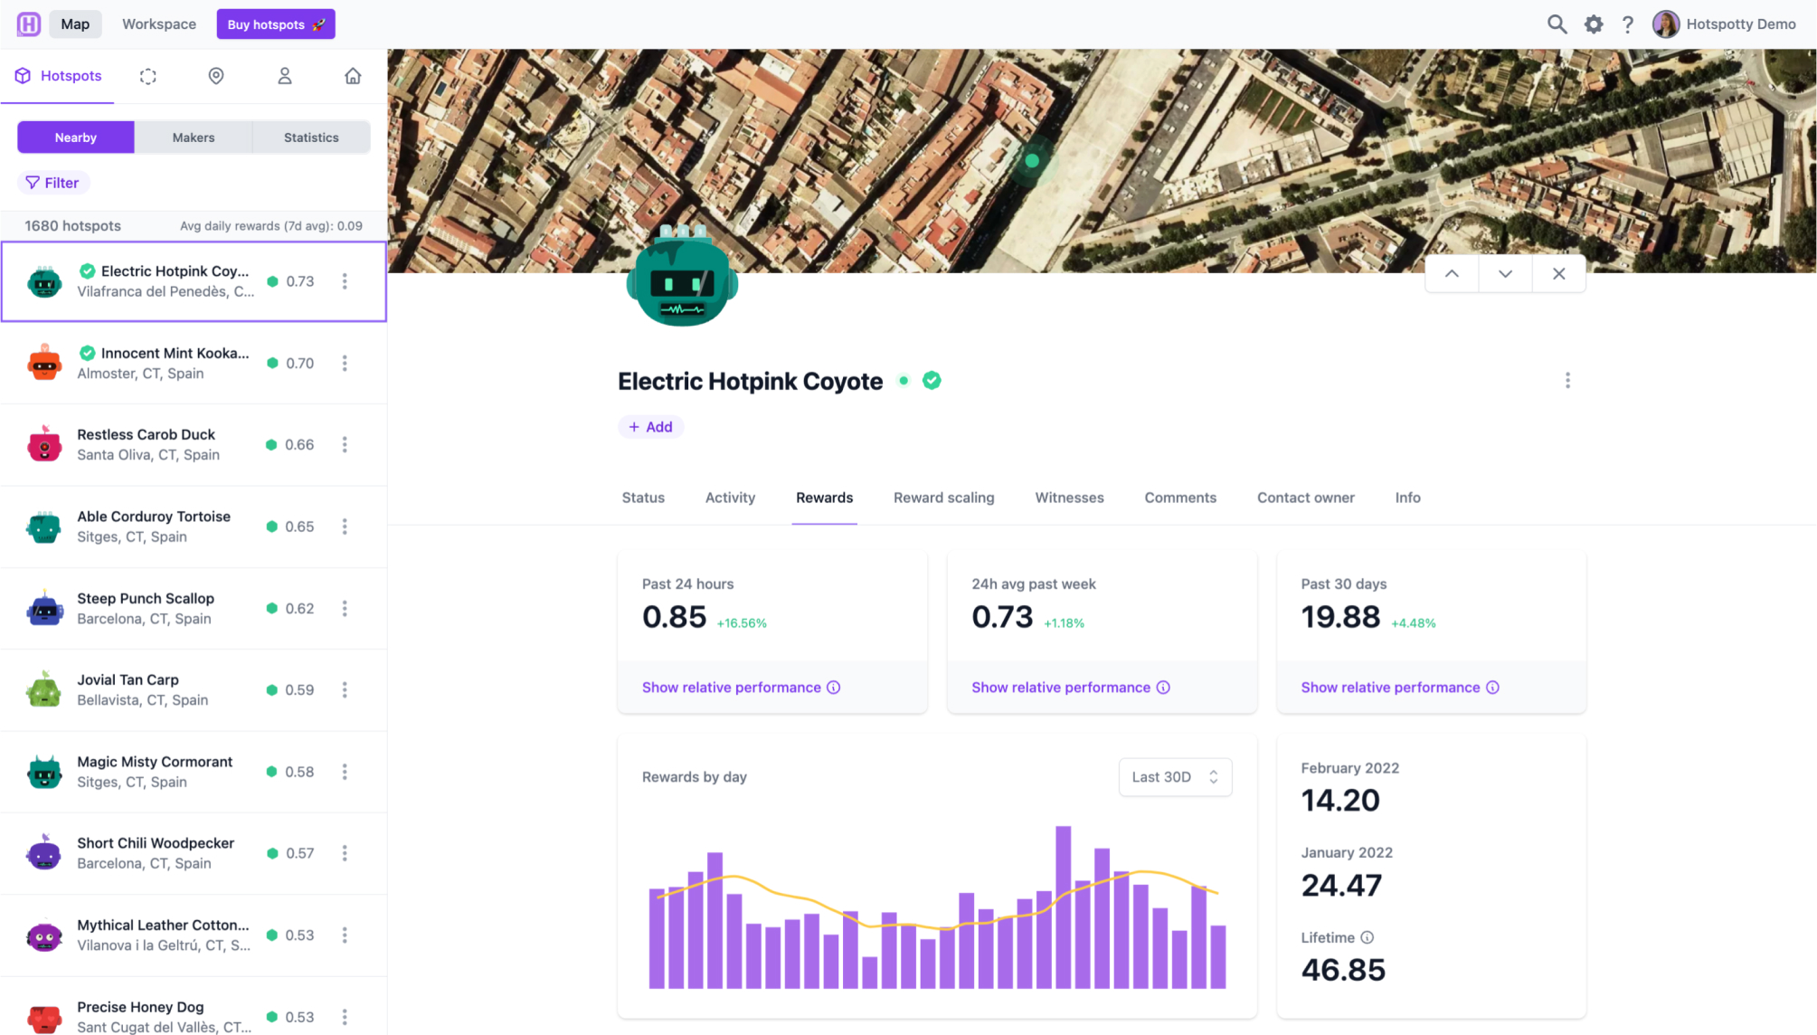
Task: Open settings gear in top bar
Action: pyautogui.click(x=1594, y=24)
